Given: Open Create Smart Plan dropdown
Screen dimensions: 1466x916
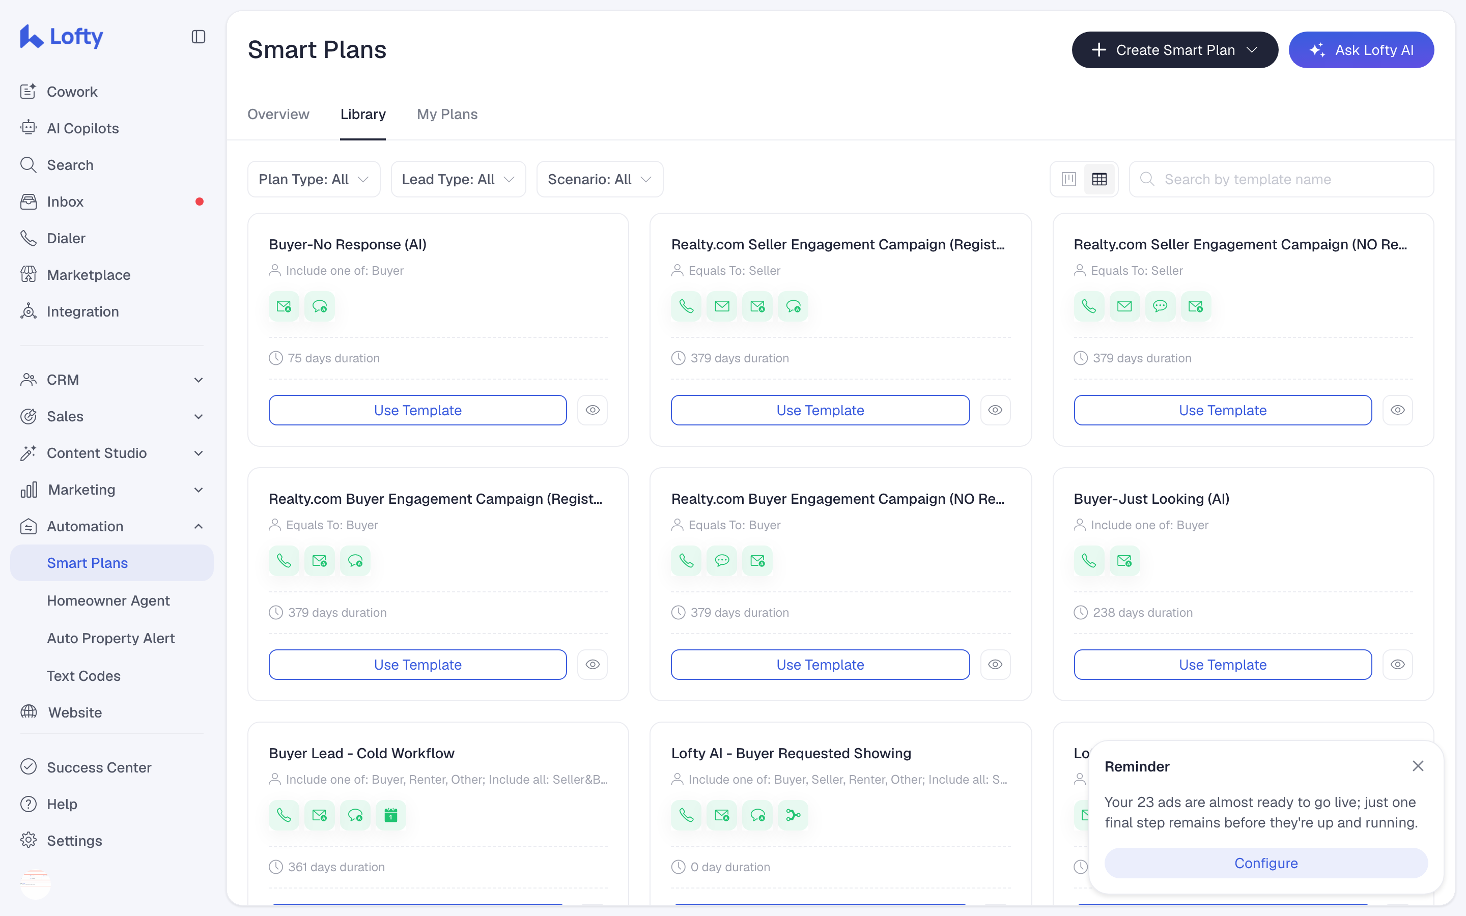Looking at the screenshot, I should click(x=1175, y=50).
